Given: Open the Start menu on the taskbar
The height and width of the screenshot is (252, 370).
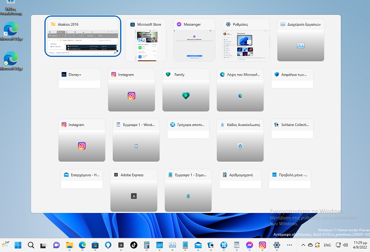Looking at the screenshot, I should click(18, 245).
